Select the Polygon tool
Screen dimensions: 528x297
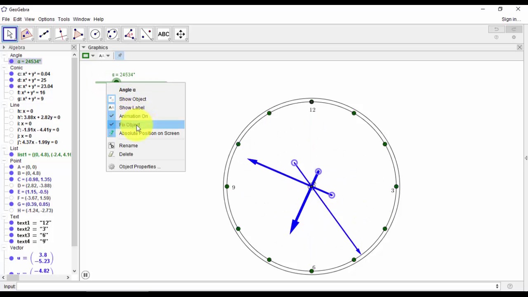click(x=78, y=34)
